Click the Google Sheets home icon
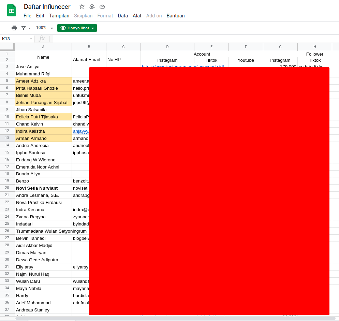Image resolution: width=339 pixels, height=321 pixels. pos(12,11)
